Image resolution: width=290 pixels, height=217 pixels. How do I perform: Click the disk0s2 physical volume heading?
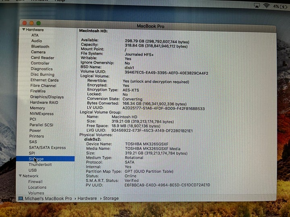[x=93, y=139]
